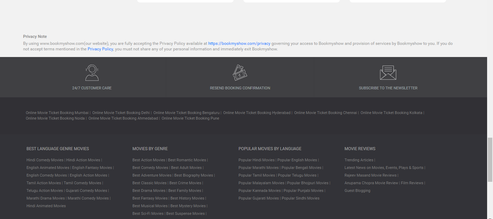Open Online Movie Ticket Booking Mumbai
Screen dimensions: 493x219
pos(57,113)
